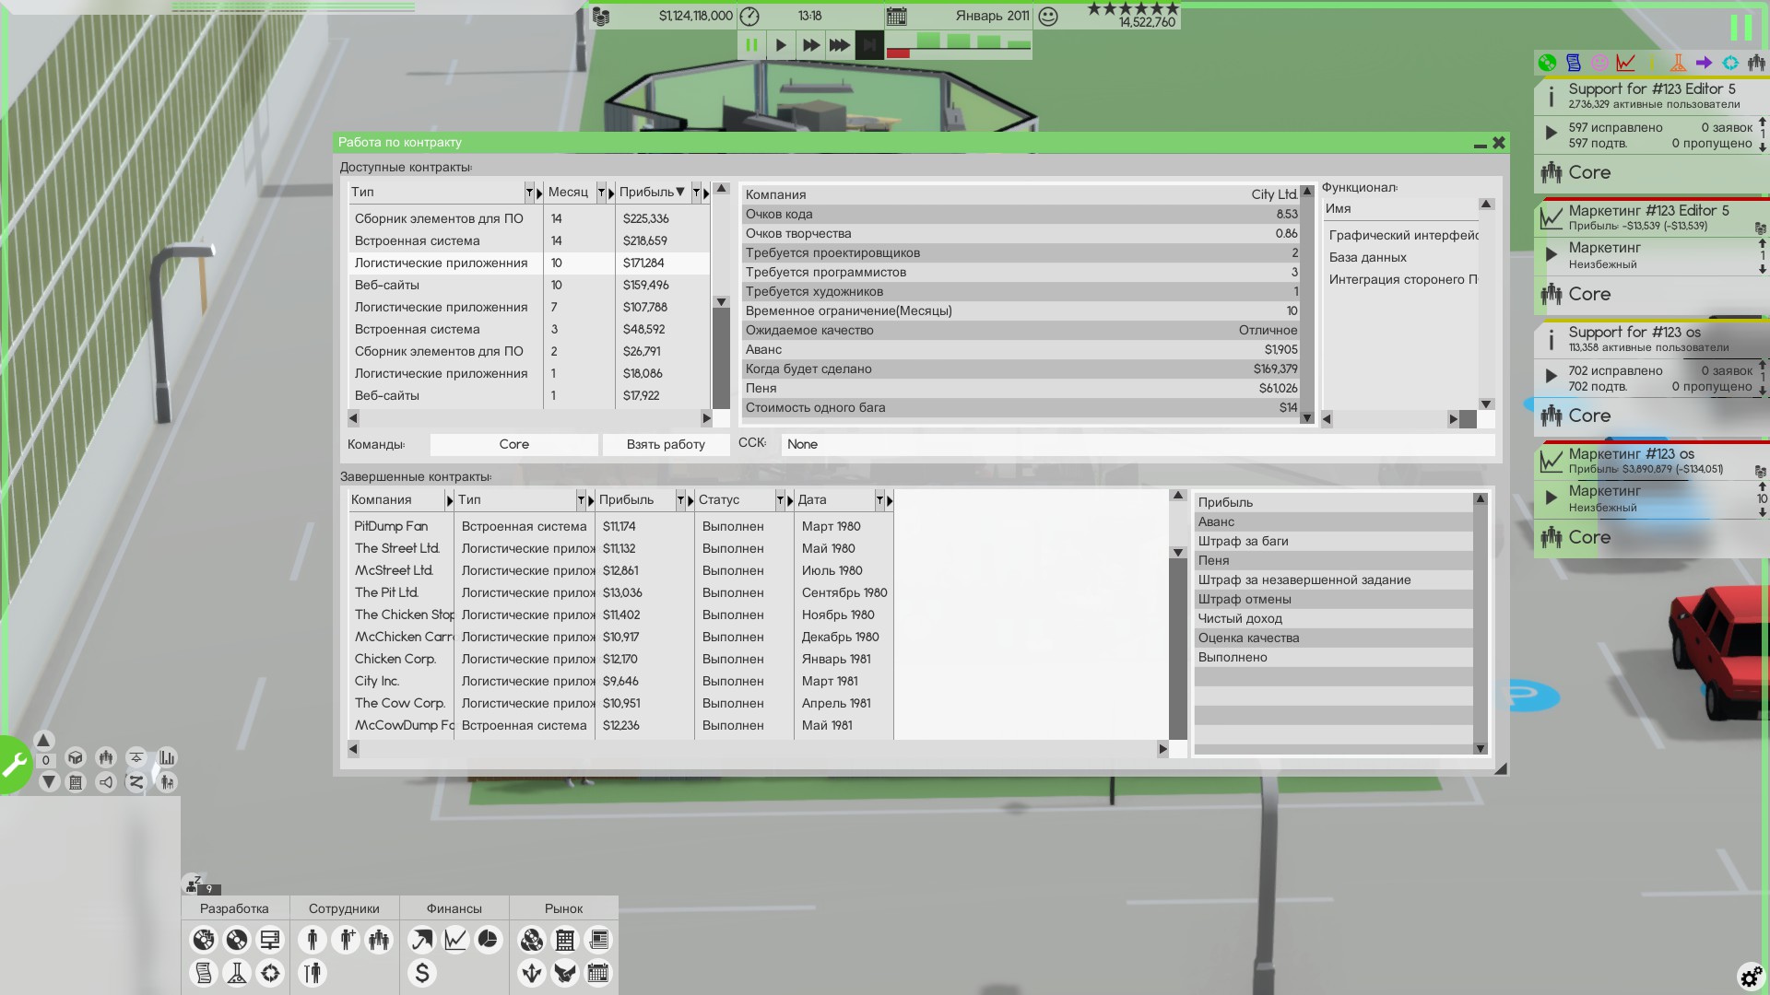This screenshot has width=1770, height=995.
Task: Open the Команды team selector showing Core
Action: pos(513,444)
